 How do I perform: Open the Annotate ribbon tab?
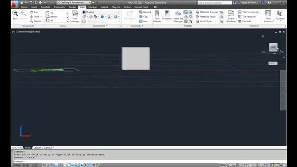point(45,7)
